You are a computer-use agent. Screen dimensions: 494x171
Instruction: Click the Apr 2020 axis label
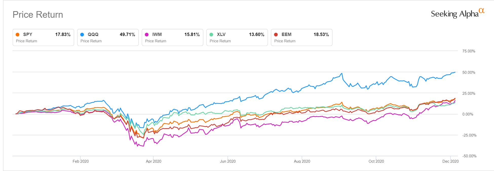coord(154,161)
